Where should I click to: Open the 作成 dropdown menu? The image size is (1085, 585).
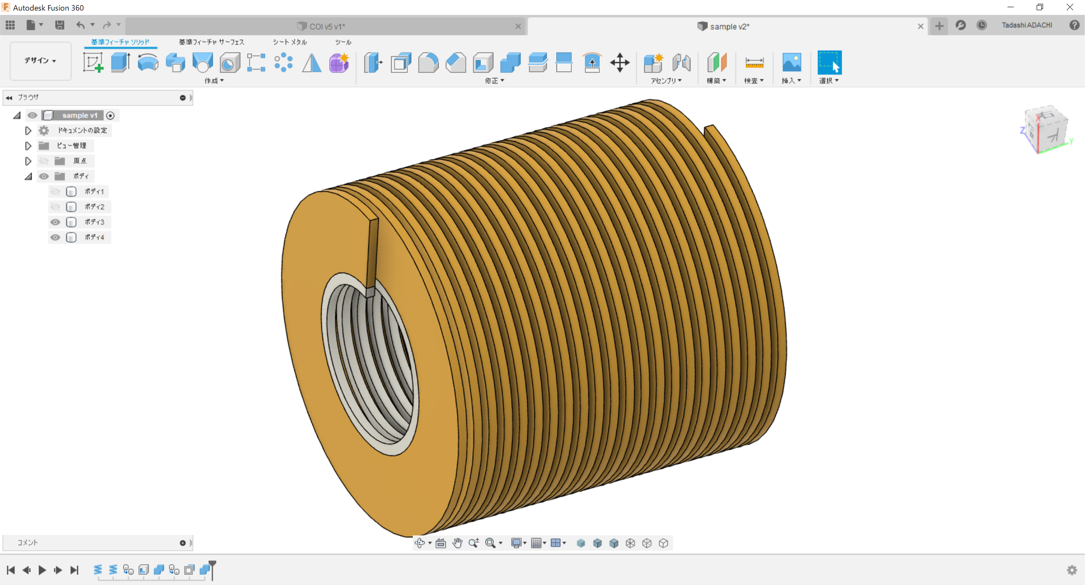(x=214, y=81)
